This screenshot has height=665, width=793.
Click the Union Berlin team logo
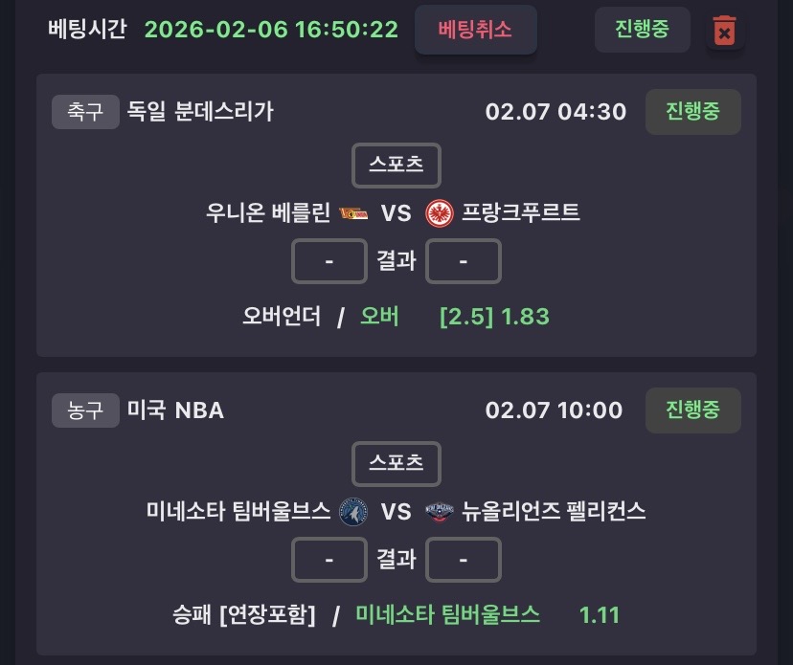coord(348,211)
